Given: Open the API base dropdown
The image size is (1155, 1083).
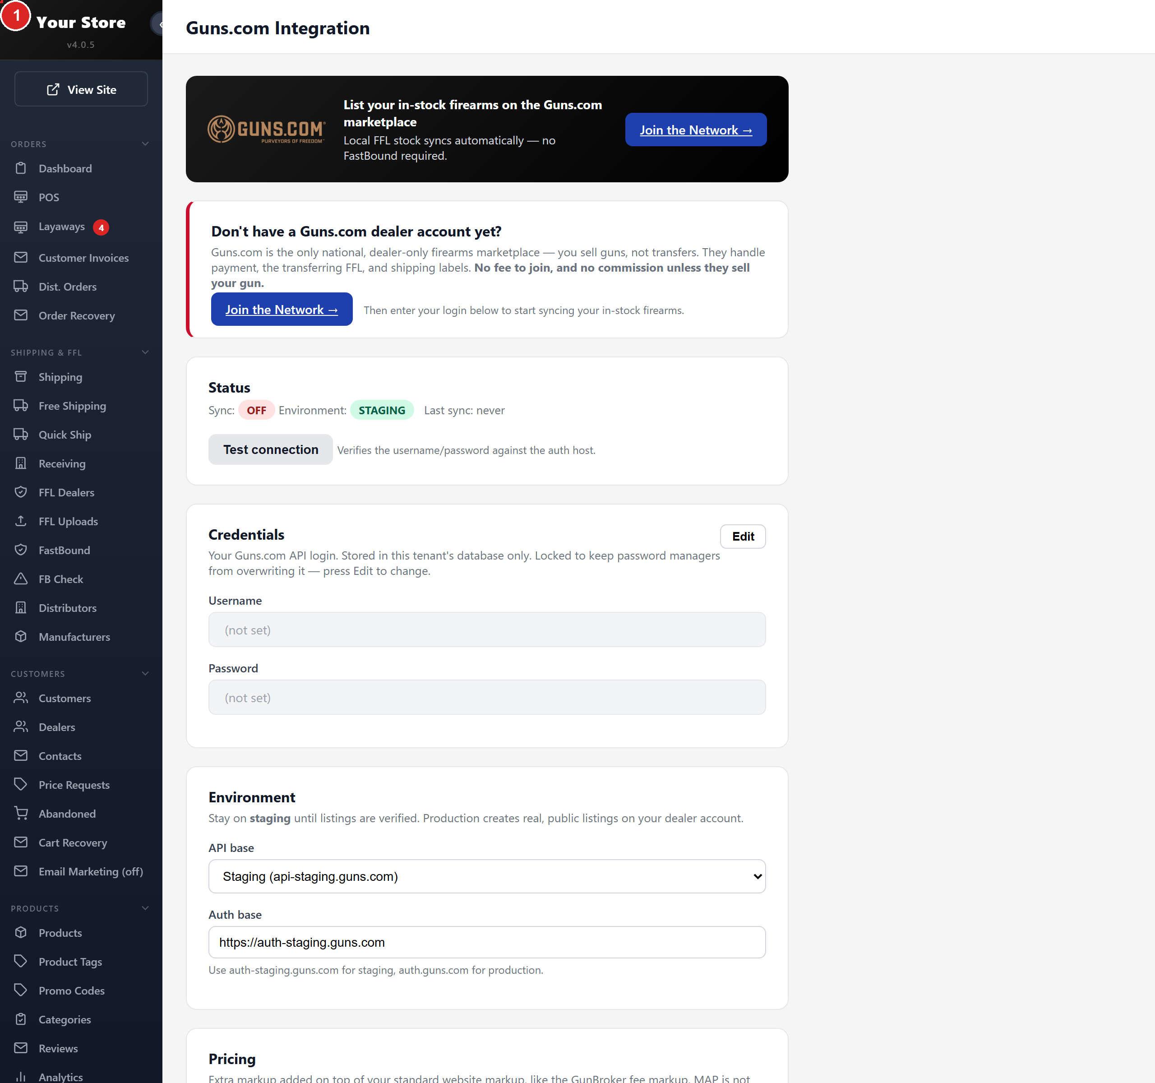Looking at the screenshot, I should tap(487, 876).
